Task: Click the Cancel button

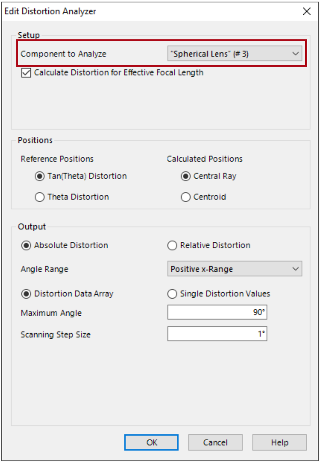Action: 215,442
